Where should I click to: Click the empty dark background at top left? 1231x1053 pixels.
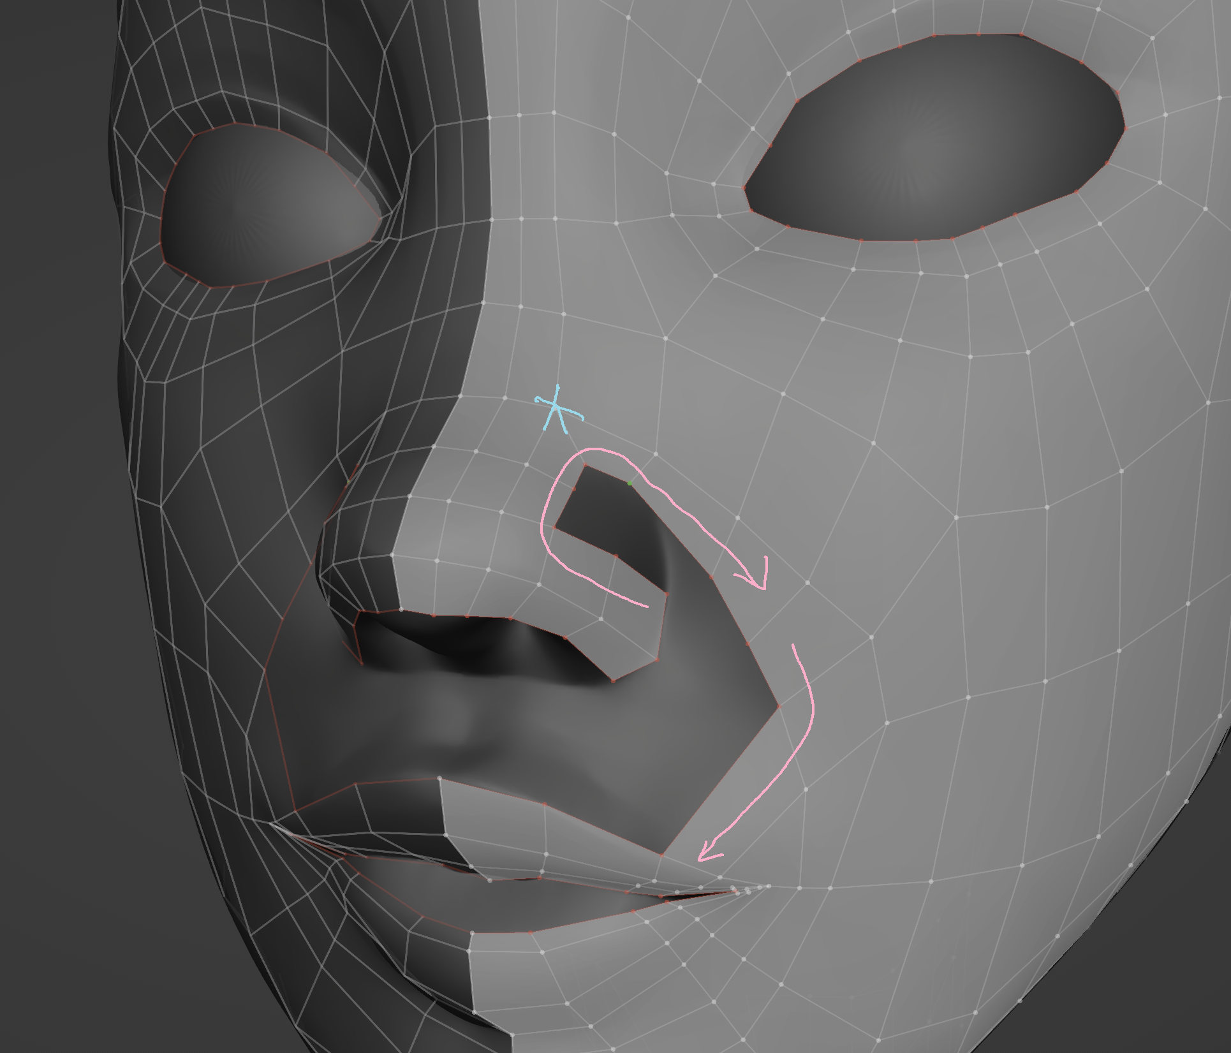click(x=51, y=64)
